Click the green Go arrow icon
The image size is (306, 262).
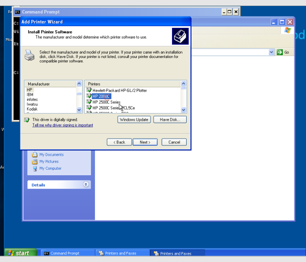coord(280,52)
